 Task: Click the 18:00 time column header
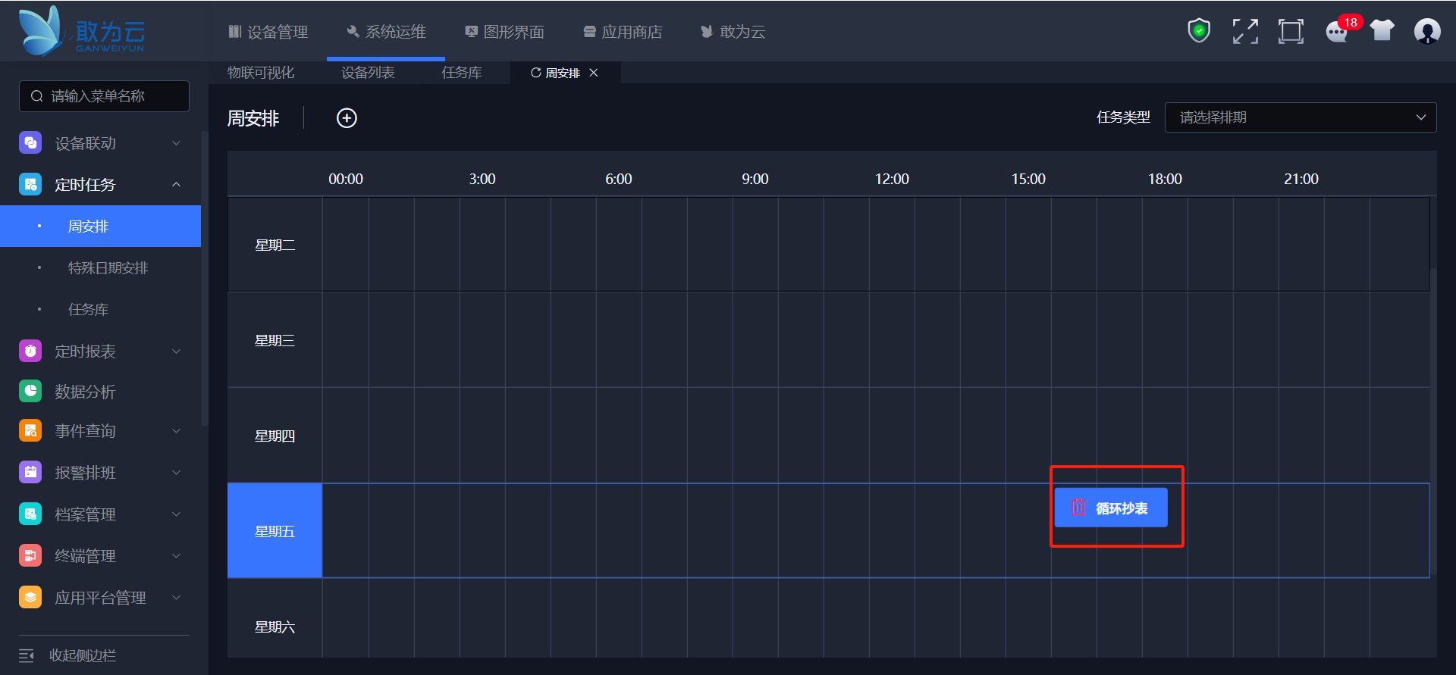1165,179
